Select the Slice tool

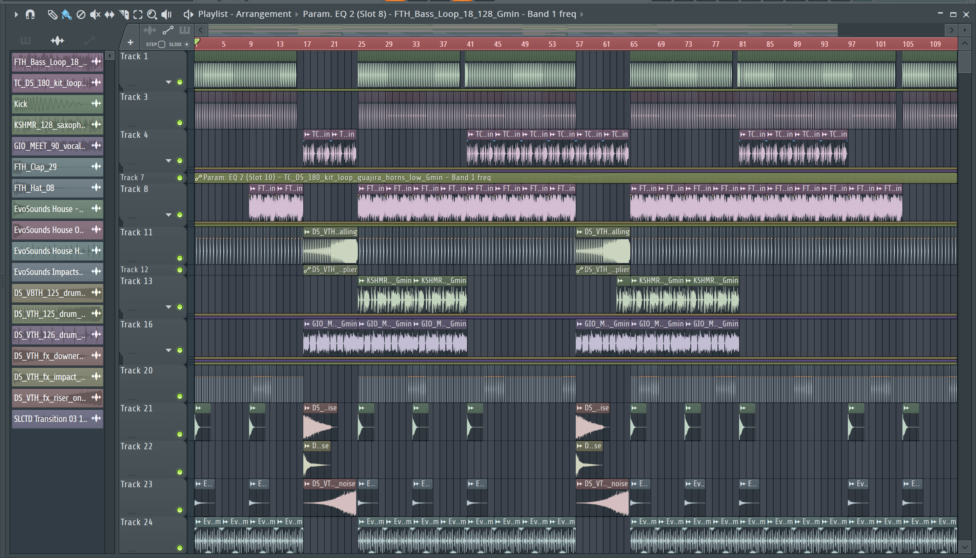(x=124, y=15)
